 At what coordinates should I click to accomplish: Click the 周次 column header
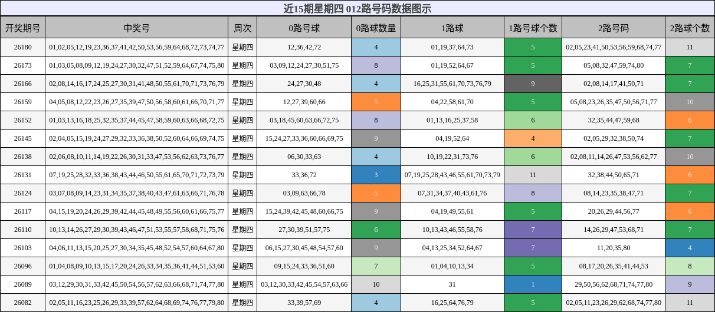tap(242, 28)
